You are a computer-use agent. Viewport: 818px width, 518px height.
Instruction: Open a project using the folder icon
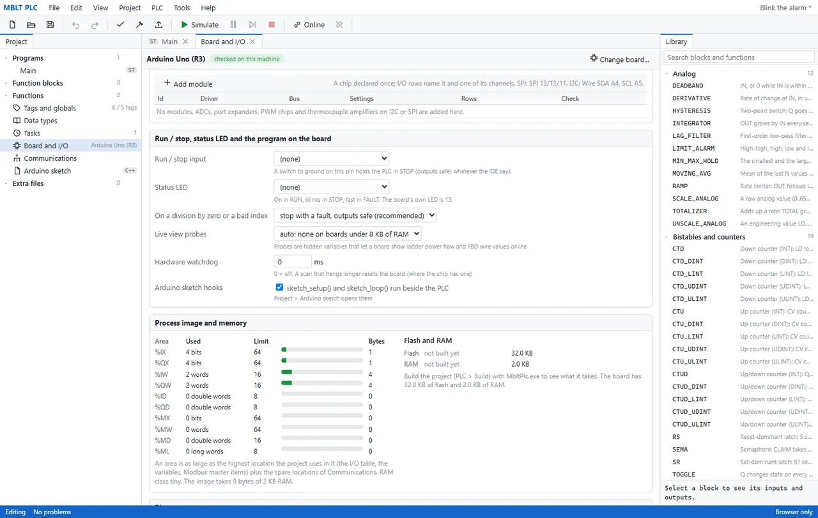tap(31, 25)
